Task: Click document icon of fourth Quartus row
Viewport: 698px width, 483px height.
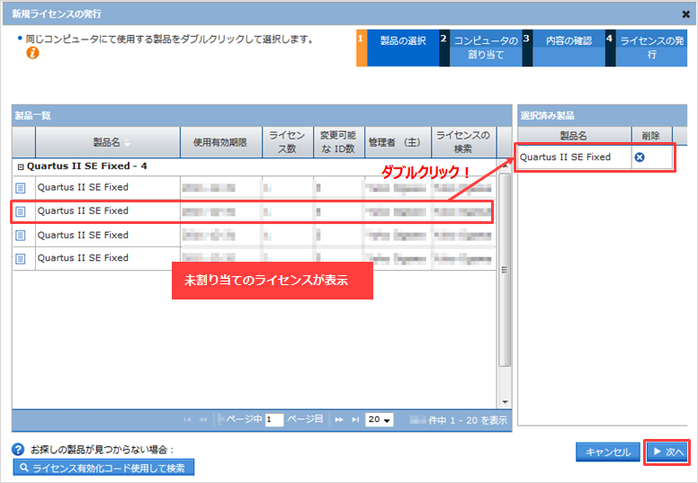Action: (x=21, y=259)
